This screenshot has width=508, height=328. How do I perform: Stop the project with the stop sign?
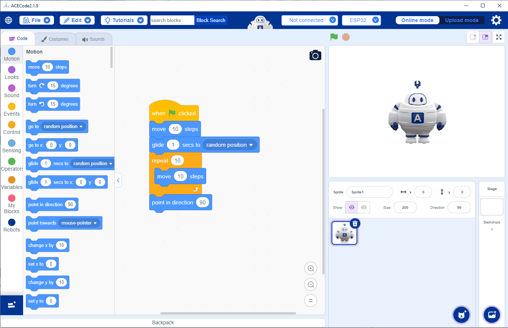click(x=345, y=37)
